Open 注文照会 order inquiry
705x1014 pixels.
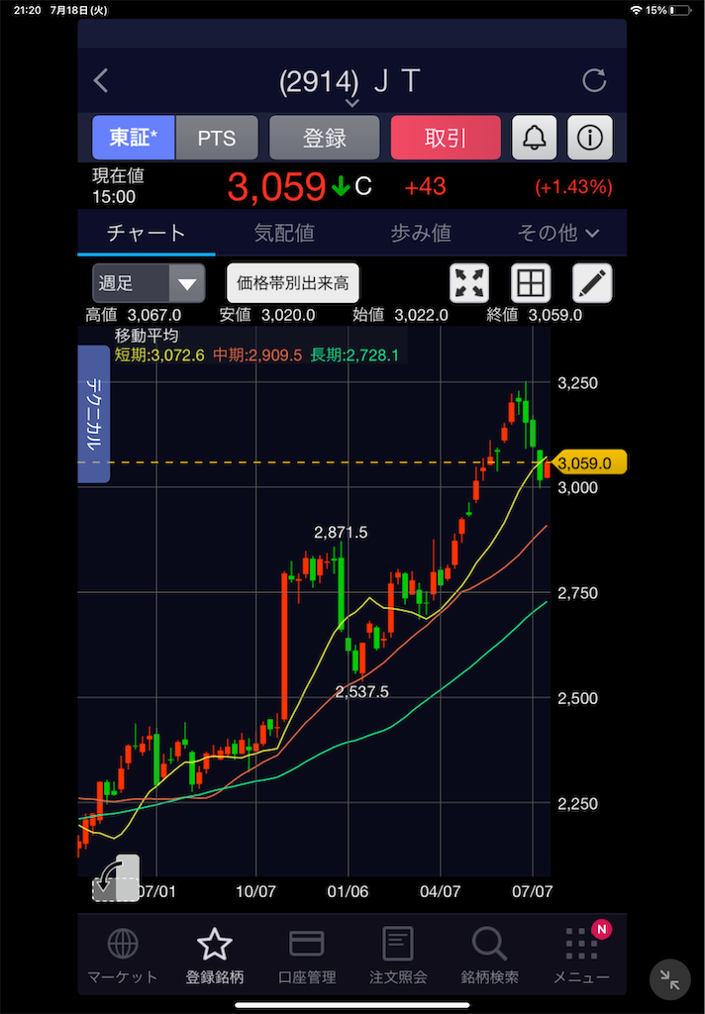[398, 956]
